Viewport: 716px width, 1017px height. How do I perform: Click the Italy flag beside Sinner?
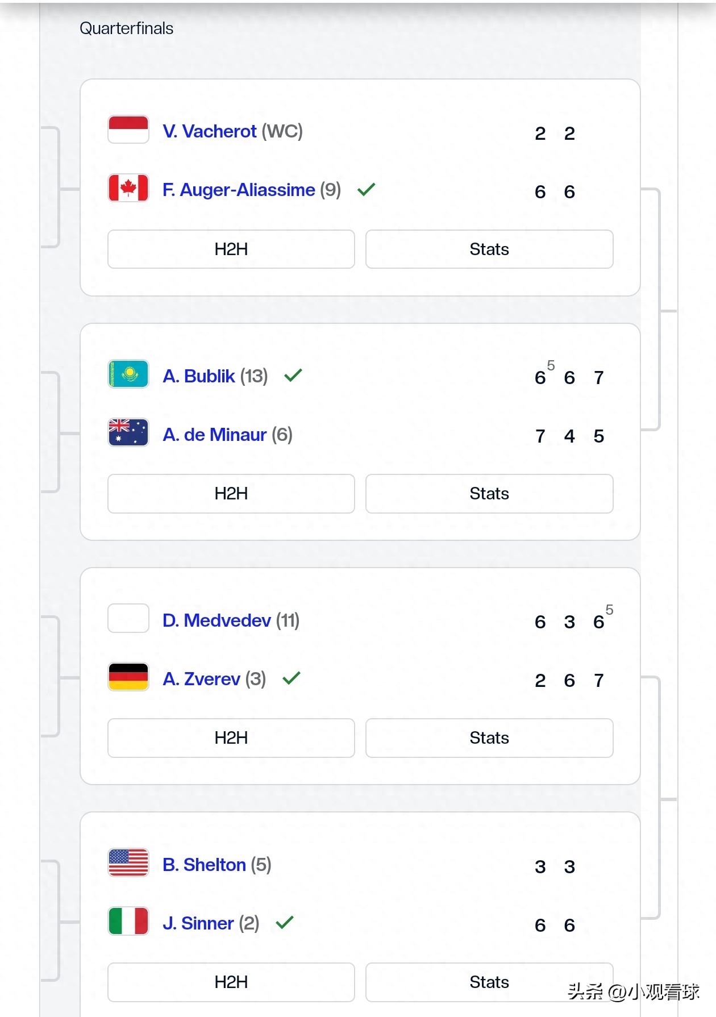point(128,922)
